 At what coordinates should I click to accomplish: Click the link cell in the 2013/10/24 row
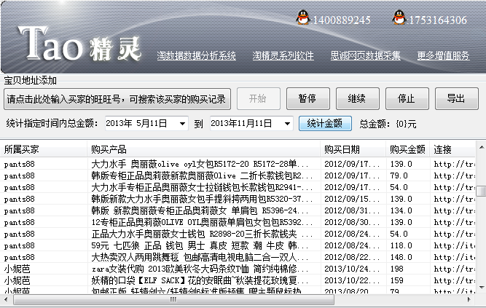452,269
